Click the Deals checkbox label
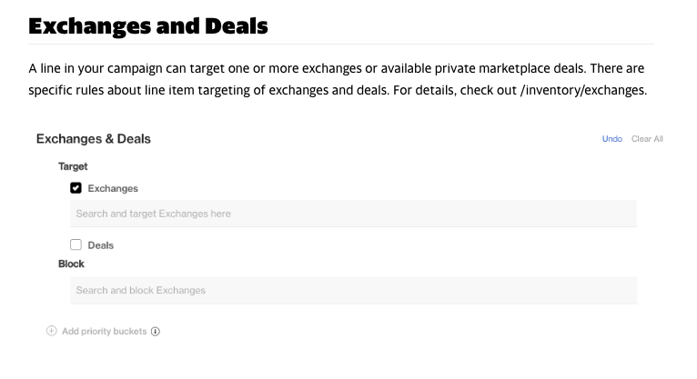Screen dimensions: 697x379 (100, 245)
